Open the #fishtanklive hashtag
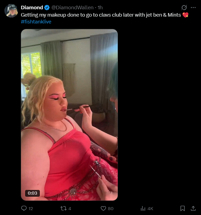201x215 pixels. tap(36, 22)
